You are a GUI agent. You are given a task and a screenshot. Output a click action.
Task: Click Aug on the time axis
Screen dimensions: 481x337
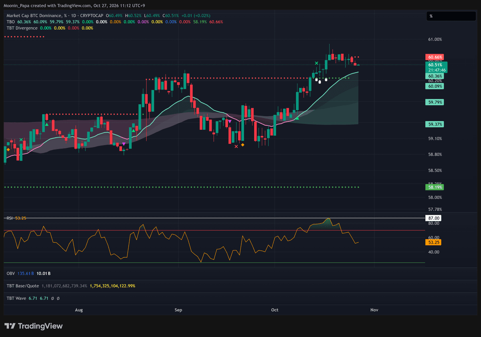pos(79,310)
